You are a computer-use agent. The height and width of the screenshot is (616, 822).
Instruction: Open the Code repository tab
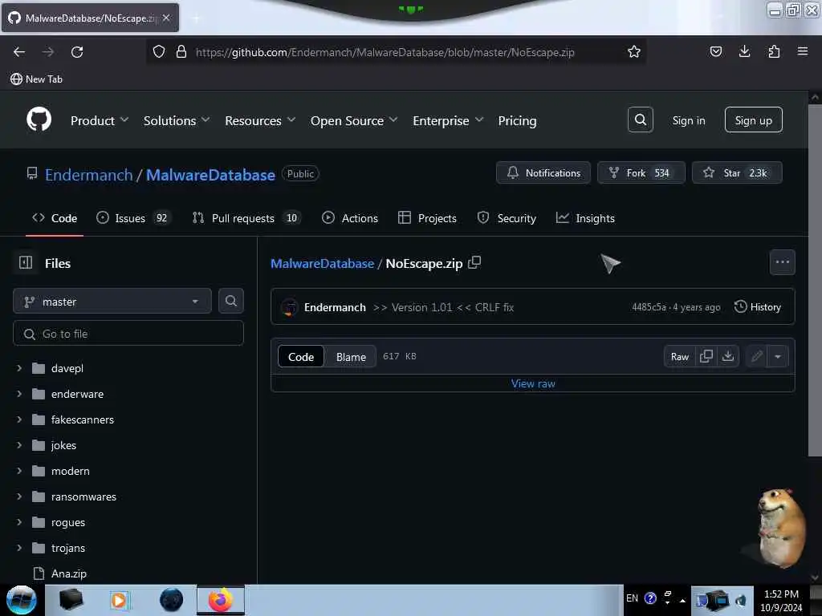(55, 218)
